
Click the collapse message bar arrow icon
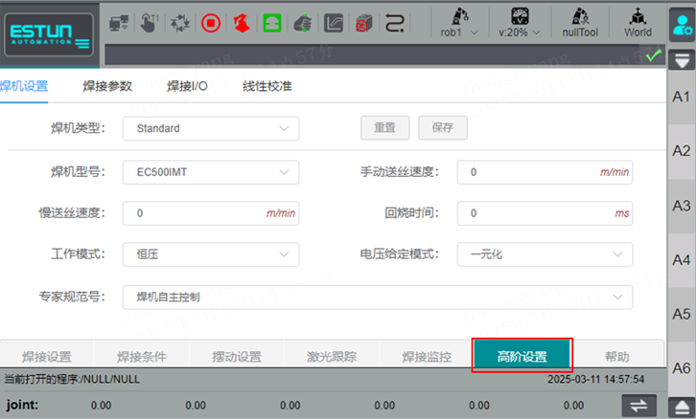(x=682, y=60)
